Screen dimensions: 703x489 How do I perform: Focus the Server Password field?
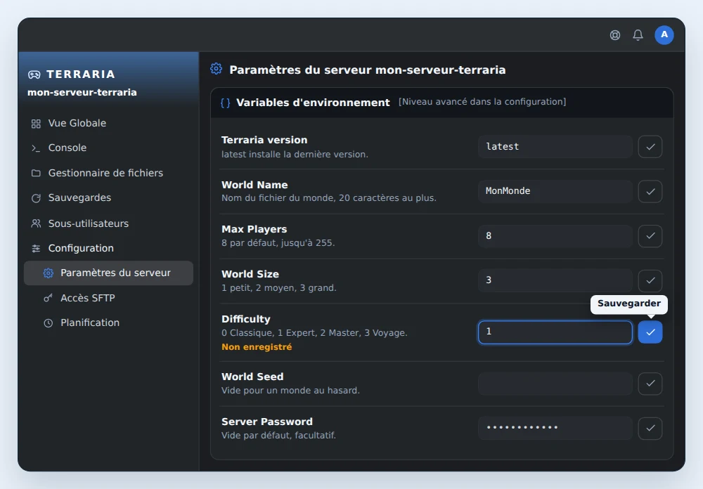(555, 429)
